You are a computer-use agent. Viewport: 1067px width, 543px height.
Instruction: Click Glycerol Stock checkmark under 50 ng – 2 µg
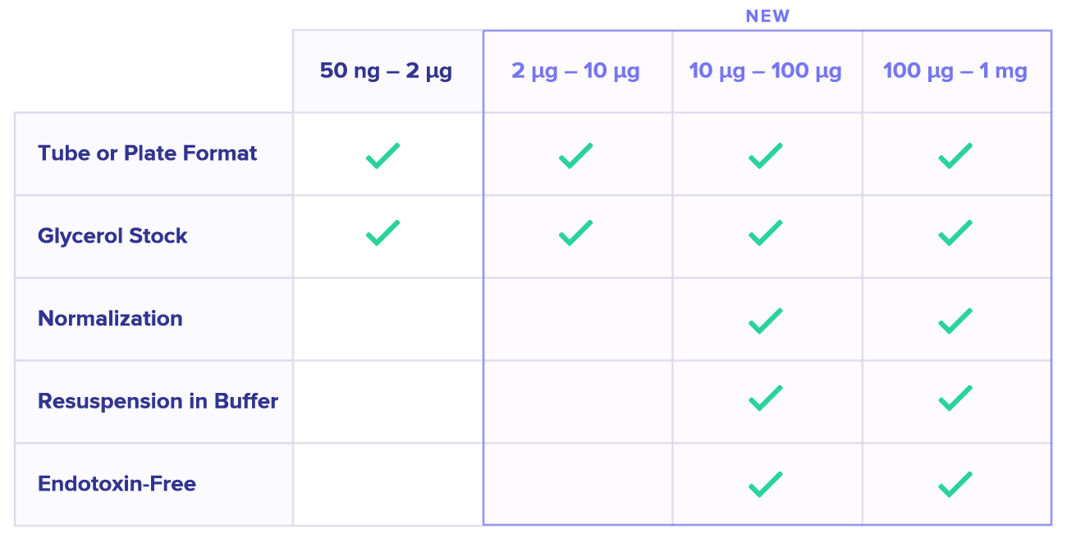coord(382,233)
